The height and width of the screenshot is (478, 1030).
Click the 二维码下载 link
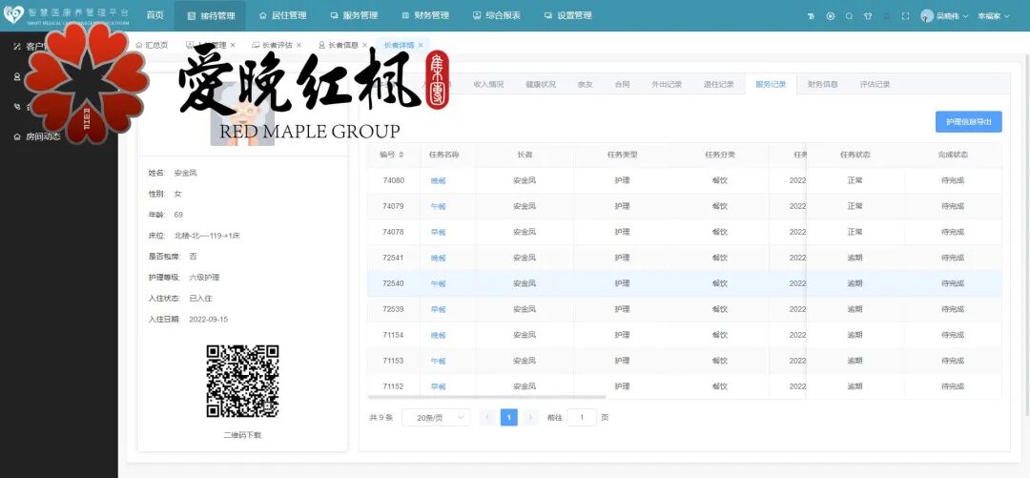point(242,435)
